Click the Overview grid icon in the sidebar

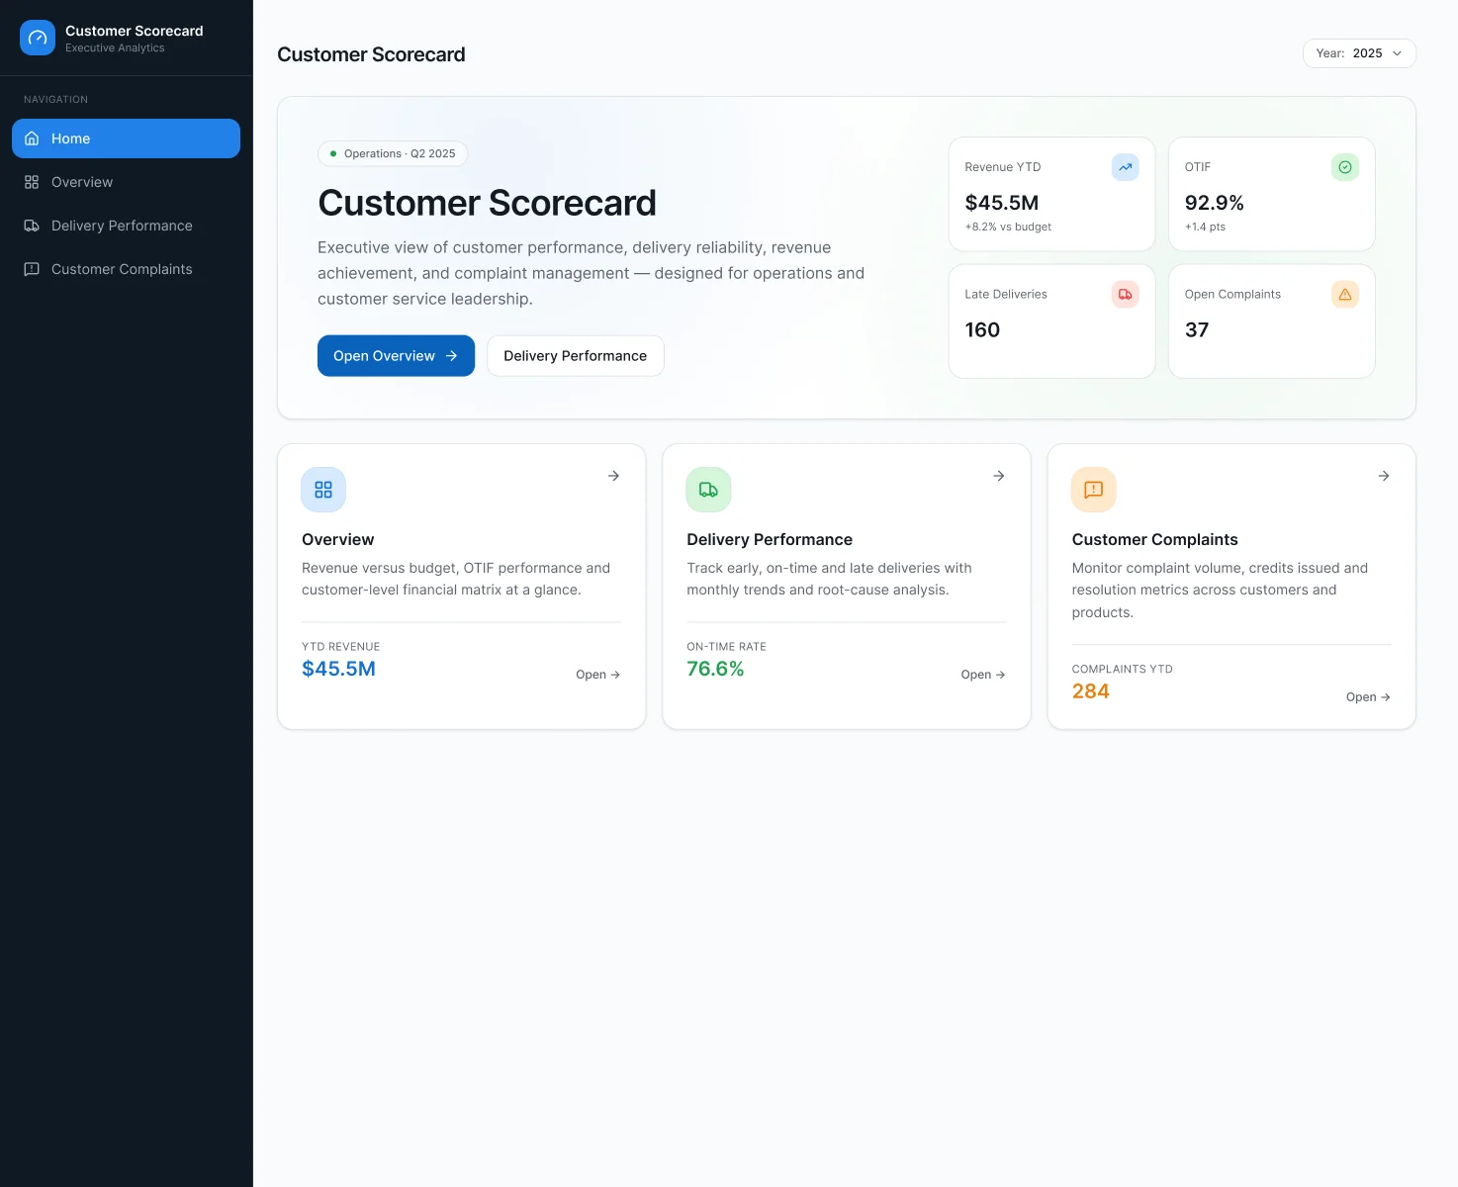(32, 182)
